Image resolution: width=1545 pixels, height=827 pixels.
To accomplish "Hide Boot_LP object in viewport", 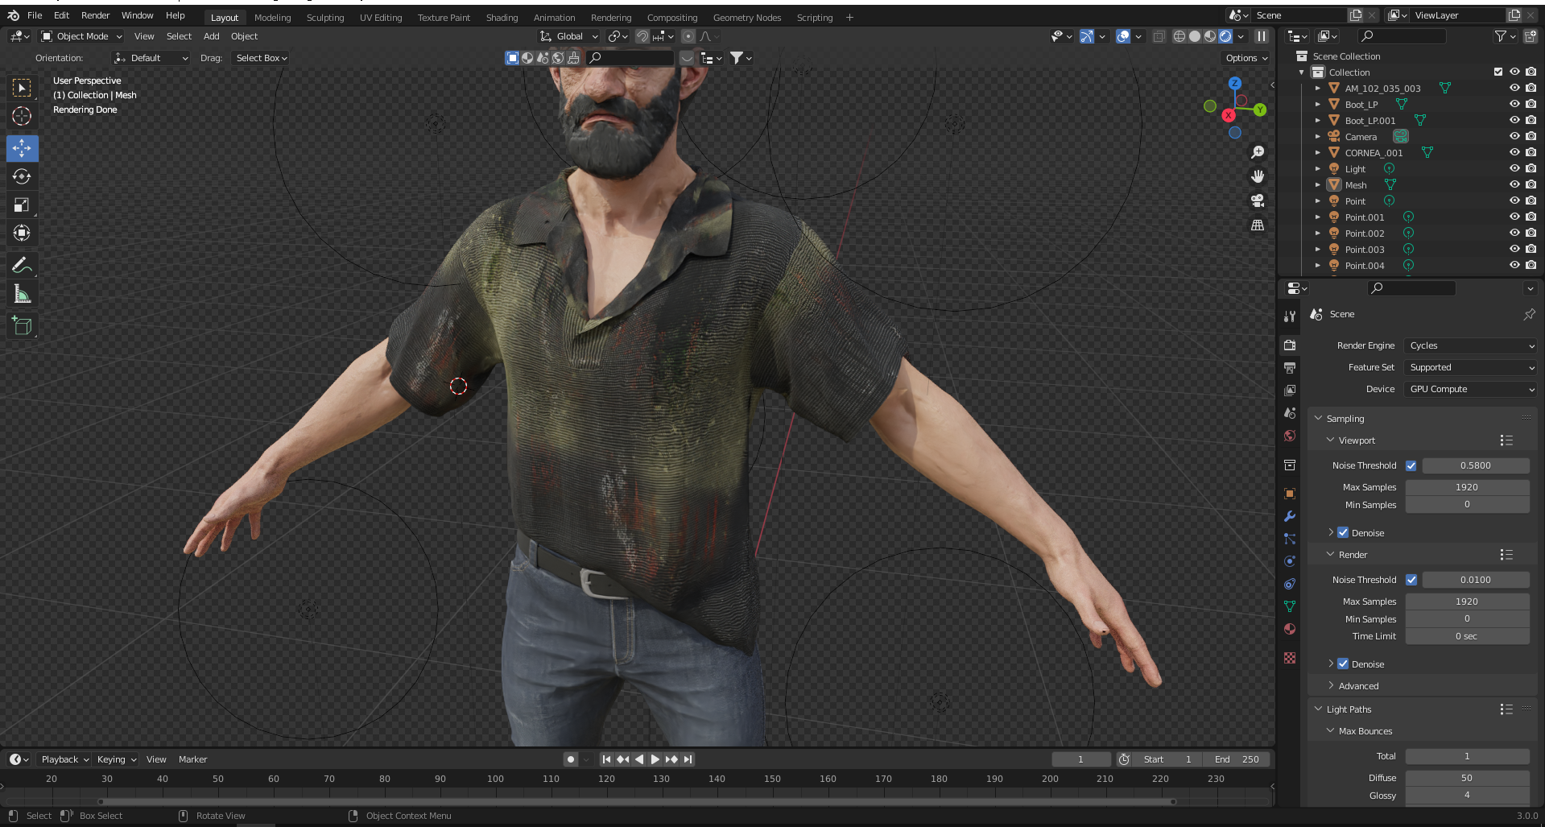I will 1514,104.
